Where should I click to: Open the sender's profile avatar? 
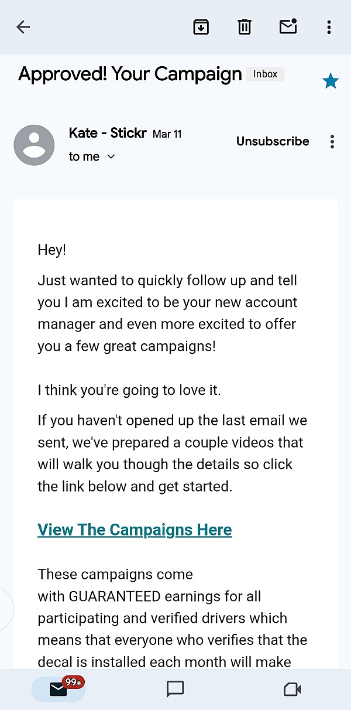tap(34, 145)
